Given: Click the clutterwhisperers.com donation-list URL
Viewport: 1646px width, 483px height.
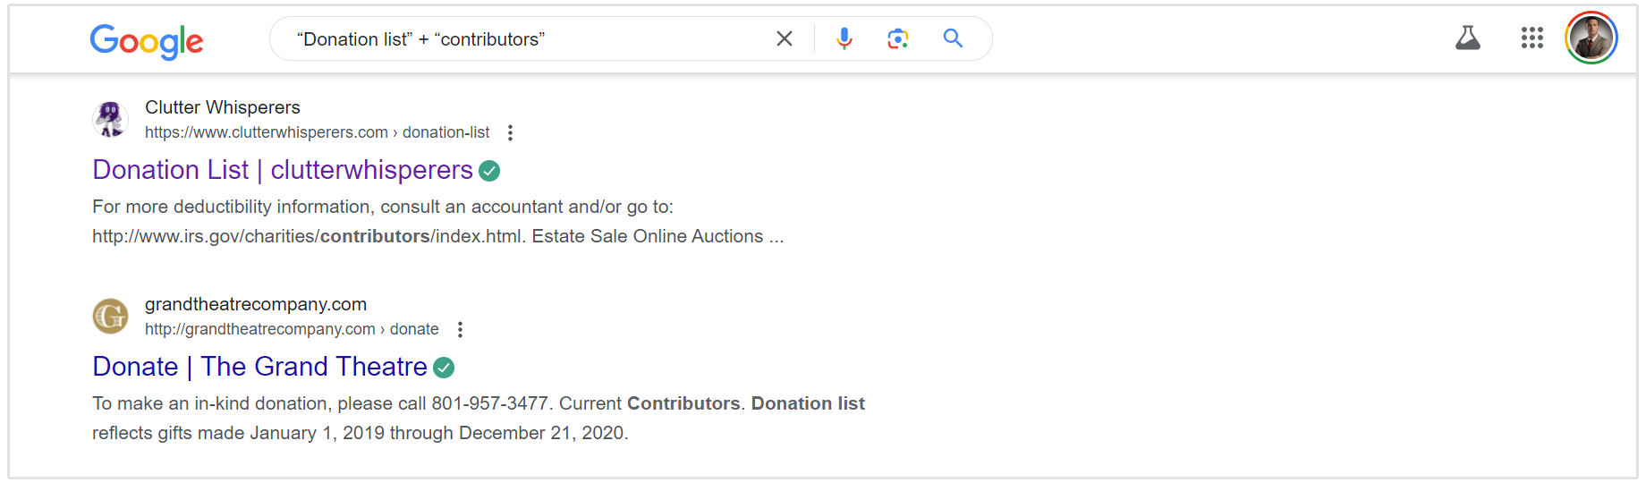Looking at the screenshot, I should pos(317,132).
